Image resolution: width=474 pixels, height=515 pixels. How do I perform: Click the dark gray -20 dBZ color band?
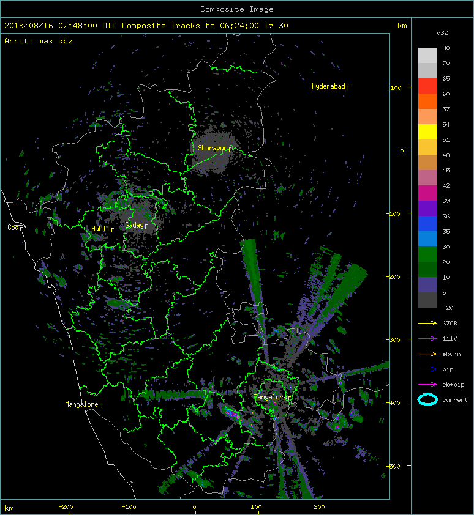click(427, 300)
